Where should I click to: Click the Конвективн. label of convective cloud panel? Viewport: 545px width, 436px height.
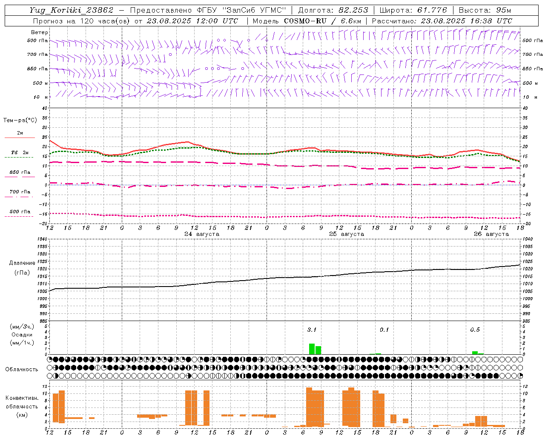(x=22, y=398)
